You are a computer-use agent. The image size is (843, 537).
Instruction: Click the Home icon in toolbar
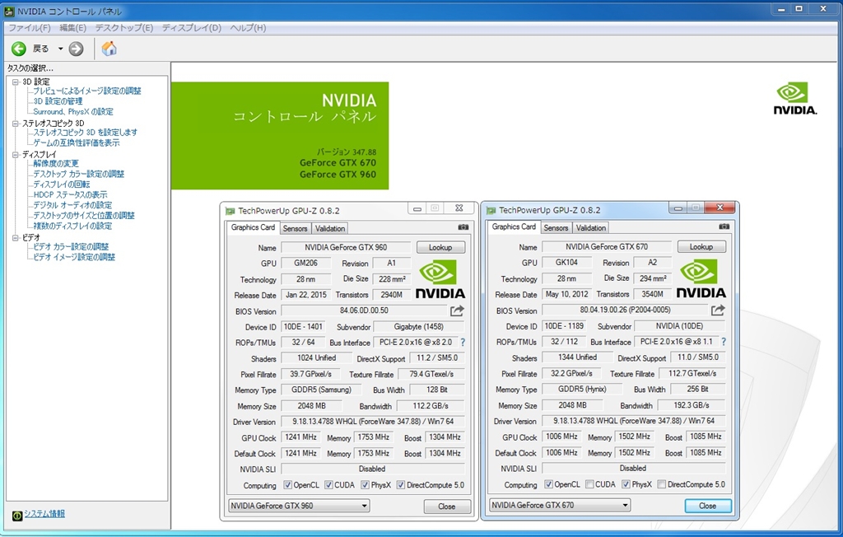(x=109, y=49)
